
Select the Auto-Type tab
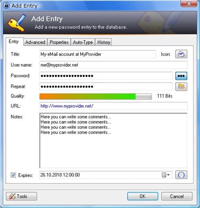pos(83,42)
